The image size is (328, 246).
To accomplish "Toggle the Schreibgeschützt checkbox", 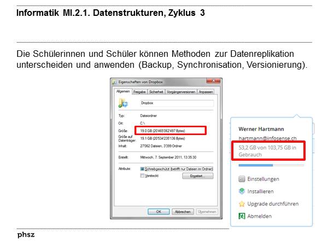I will tap(142, 169).
